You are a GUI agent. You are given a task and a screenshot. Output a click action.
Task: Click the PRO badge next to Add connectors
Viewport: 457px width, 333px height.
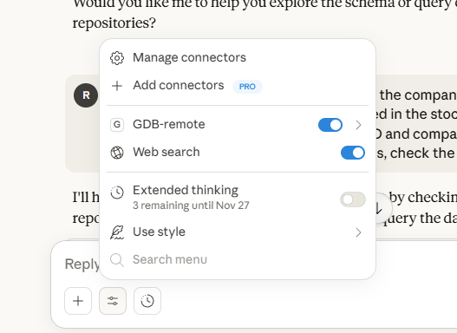(x=247, y=87)
